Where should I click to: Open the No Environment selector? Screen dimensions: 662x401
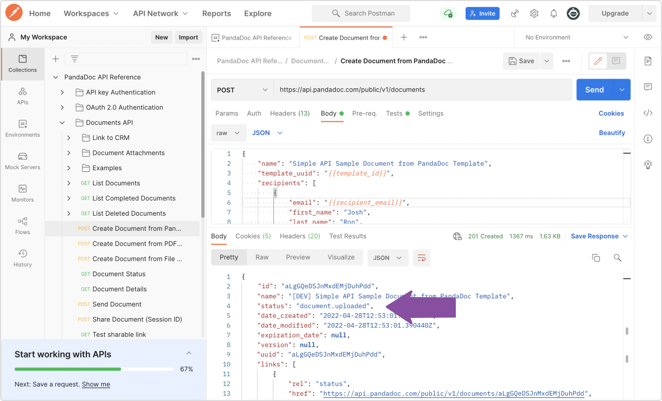coord(577,37)
